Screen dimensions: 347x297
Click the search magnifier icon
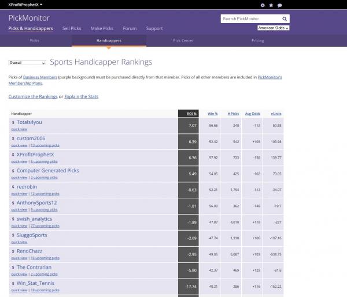pos(286,18)
